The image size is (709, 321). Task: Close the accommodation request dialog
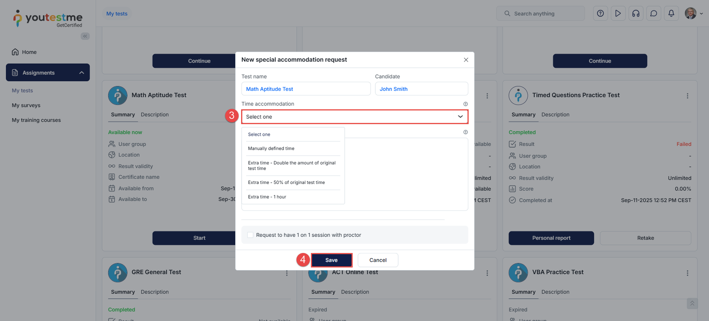(x=466, y=60)
